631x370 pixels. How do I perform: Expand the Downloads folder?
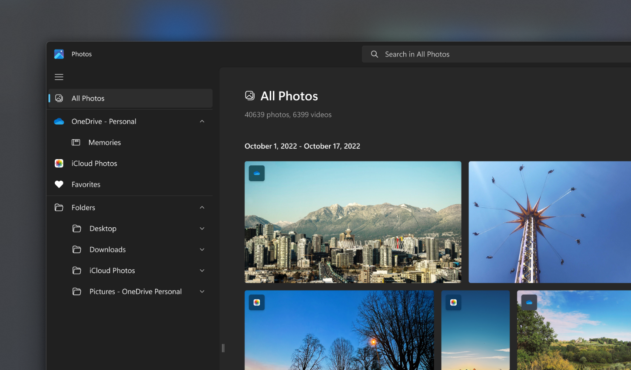click(x=202, y=249)
